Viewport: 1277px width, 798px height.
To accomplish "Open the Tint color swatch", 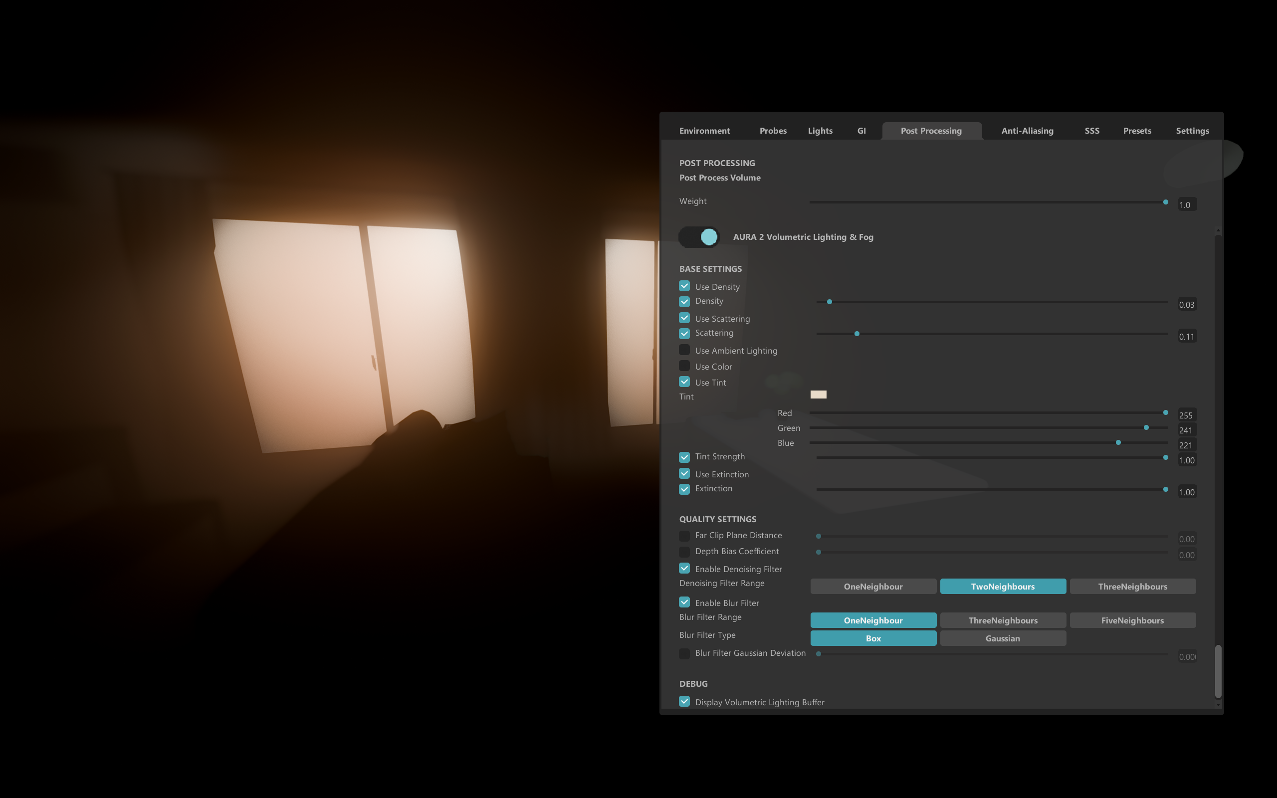I will [x=819, y=394].
